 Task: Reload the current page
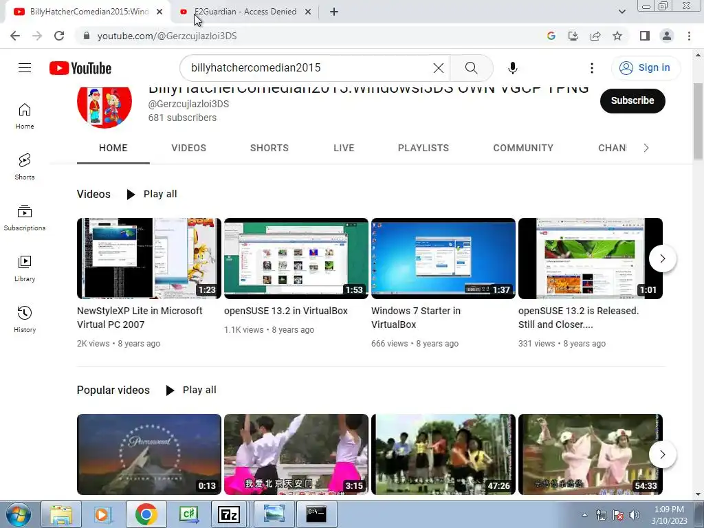pos(59,36)
